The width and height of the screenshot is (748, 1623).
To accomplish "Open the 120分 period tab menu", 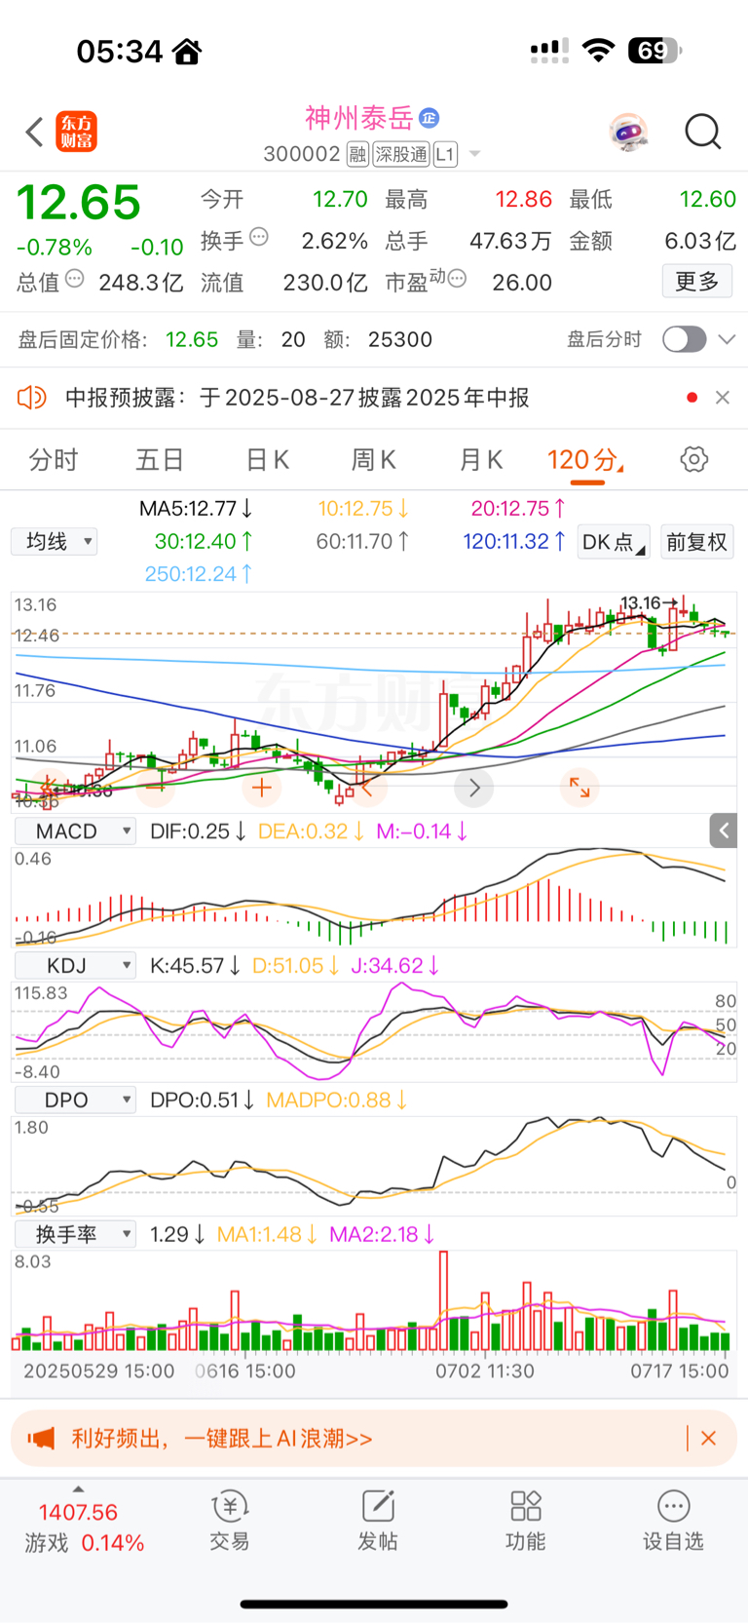I will click(x=584, y=460).
